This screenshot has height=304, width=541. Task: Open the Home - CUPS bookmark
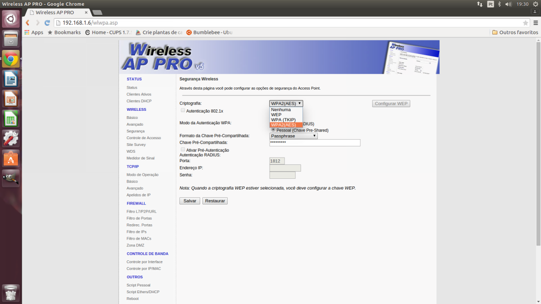pos(108,32)
